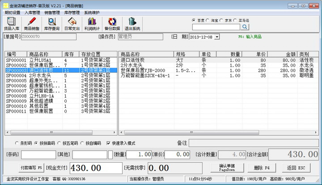
Task: Toggle the 快速录入模式 checkbox
Action: pos(108,143)
